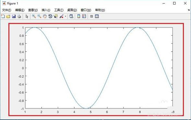Insert a colorbar via toolbar icon
Image resolution: width=191 pixels, height=120 pixels.
pos(79,16)
